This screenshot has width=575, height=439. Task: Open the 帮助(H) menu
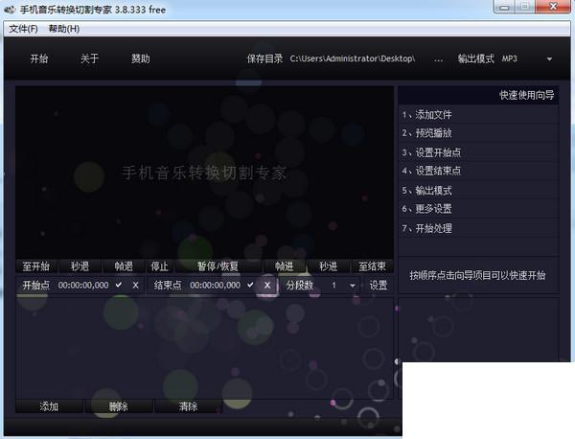[64, 29]
